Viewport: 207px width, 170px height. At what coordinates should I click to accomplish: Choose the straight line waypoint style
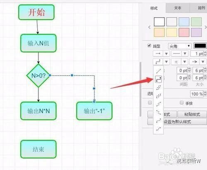click(159, 71)
